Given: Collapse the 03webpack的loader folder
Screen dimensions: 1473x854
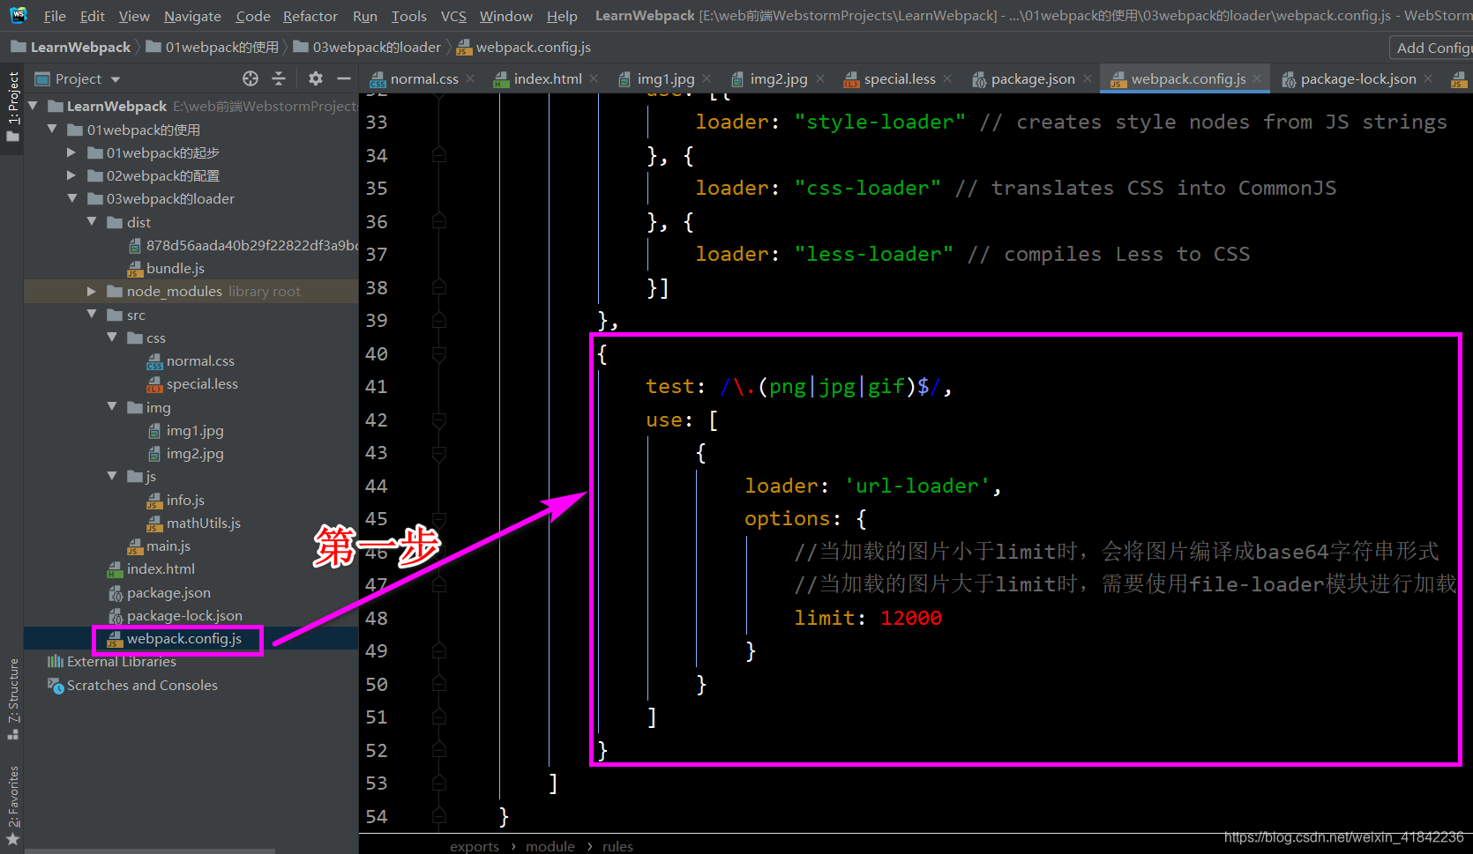Looking at the screenshot, I should pyautogui.click(x=72, y=198).
